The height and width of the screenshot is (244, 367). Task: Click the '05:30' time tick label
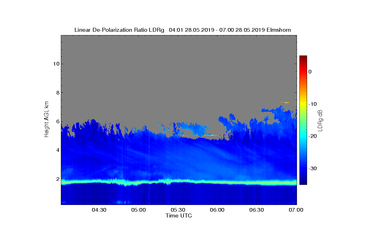coord(178,210)
